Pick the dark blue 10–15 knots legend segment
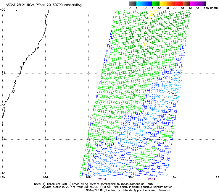The image size is (219, 192). (148, 4)
